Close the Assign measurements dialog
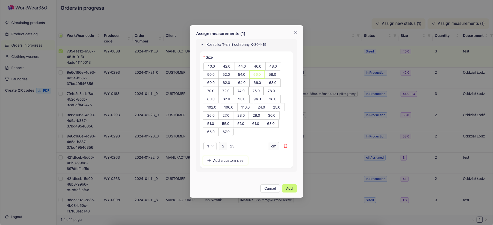 (296, 33)
